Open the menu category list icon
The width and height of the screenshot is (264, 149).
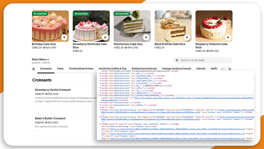coord(33,69)
